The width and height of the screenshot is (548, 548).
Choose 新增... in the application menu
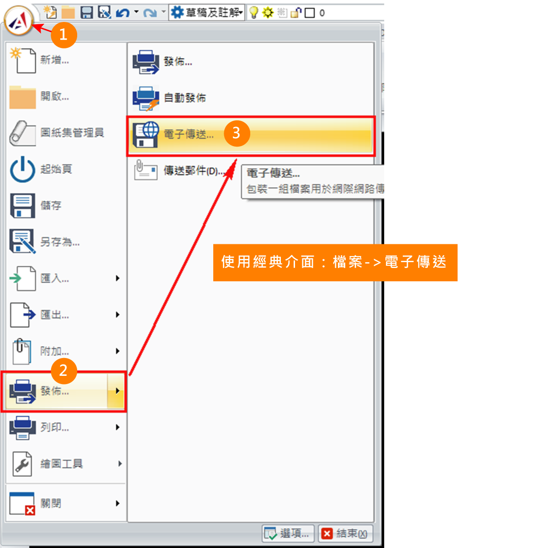click(x=66, y=60)
